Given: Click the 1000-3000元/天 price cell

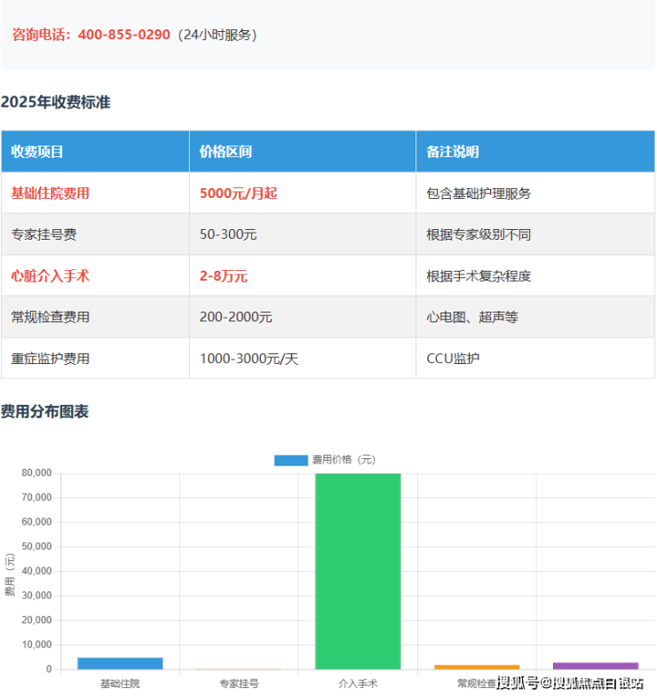Looking at the screenshot, I should 249,359.
